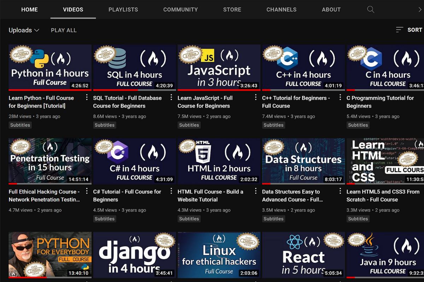The width and height of the screenshot is (424, 282).
Task: Play the SQL in 4 hours thumbnail
Action: point(134,67)
